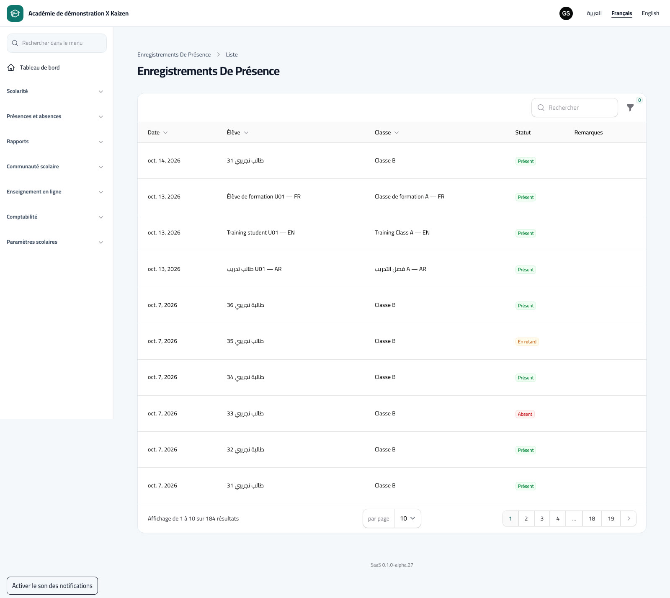The image size is (670, 598).
Task: Expand the Scolarité sidebar section
Action: coord(55,91)
